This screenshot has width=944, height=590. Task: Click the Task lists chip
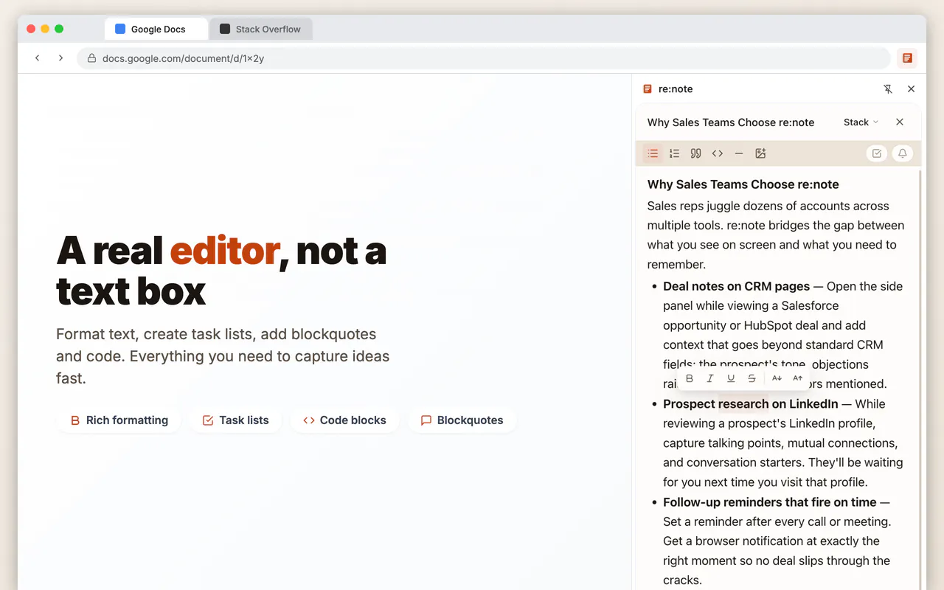(x=235, y=420)
